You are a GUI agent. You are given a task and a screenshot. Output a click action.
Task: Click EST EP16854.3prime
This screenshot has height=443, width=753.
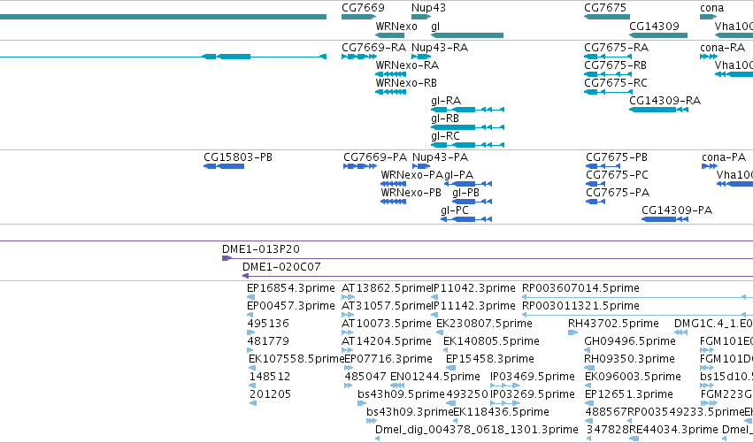coord(291,288)
